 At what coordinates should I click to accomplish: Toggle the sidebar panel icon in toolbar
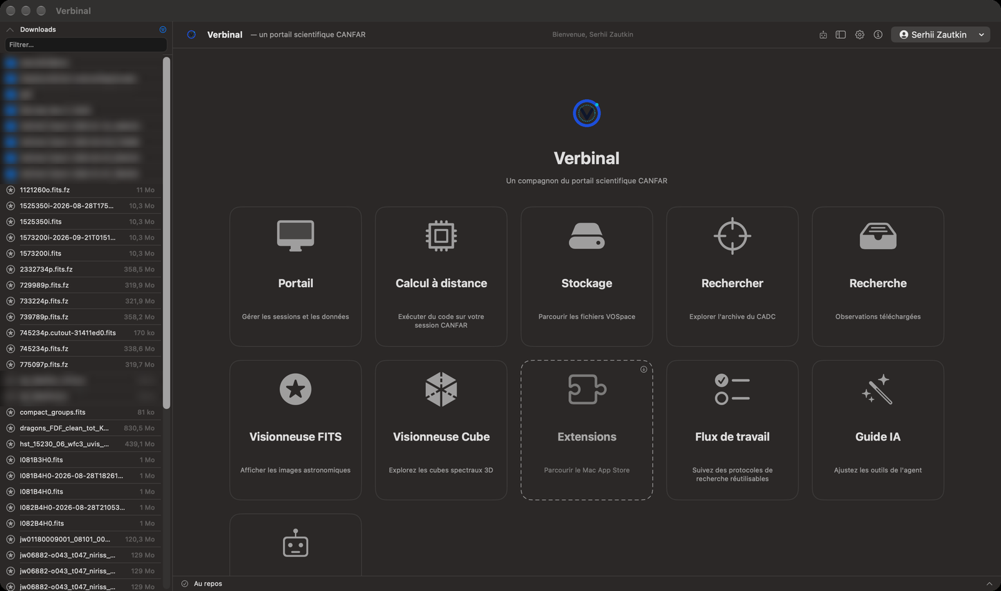[x=841, y=35]
